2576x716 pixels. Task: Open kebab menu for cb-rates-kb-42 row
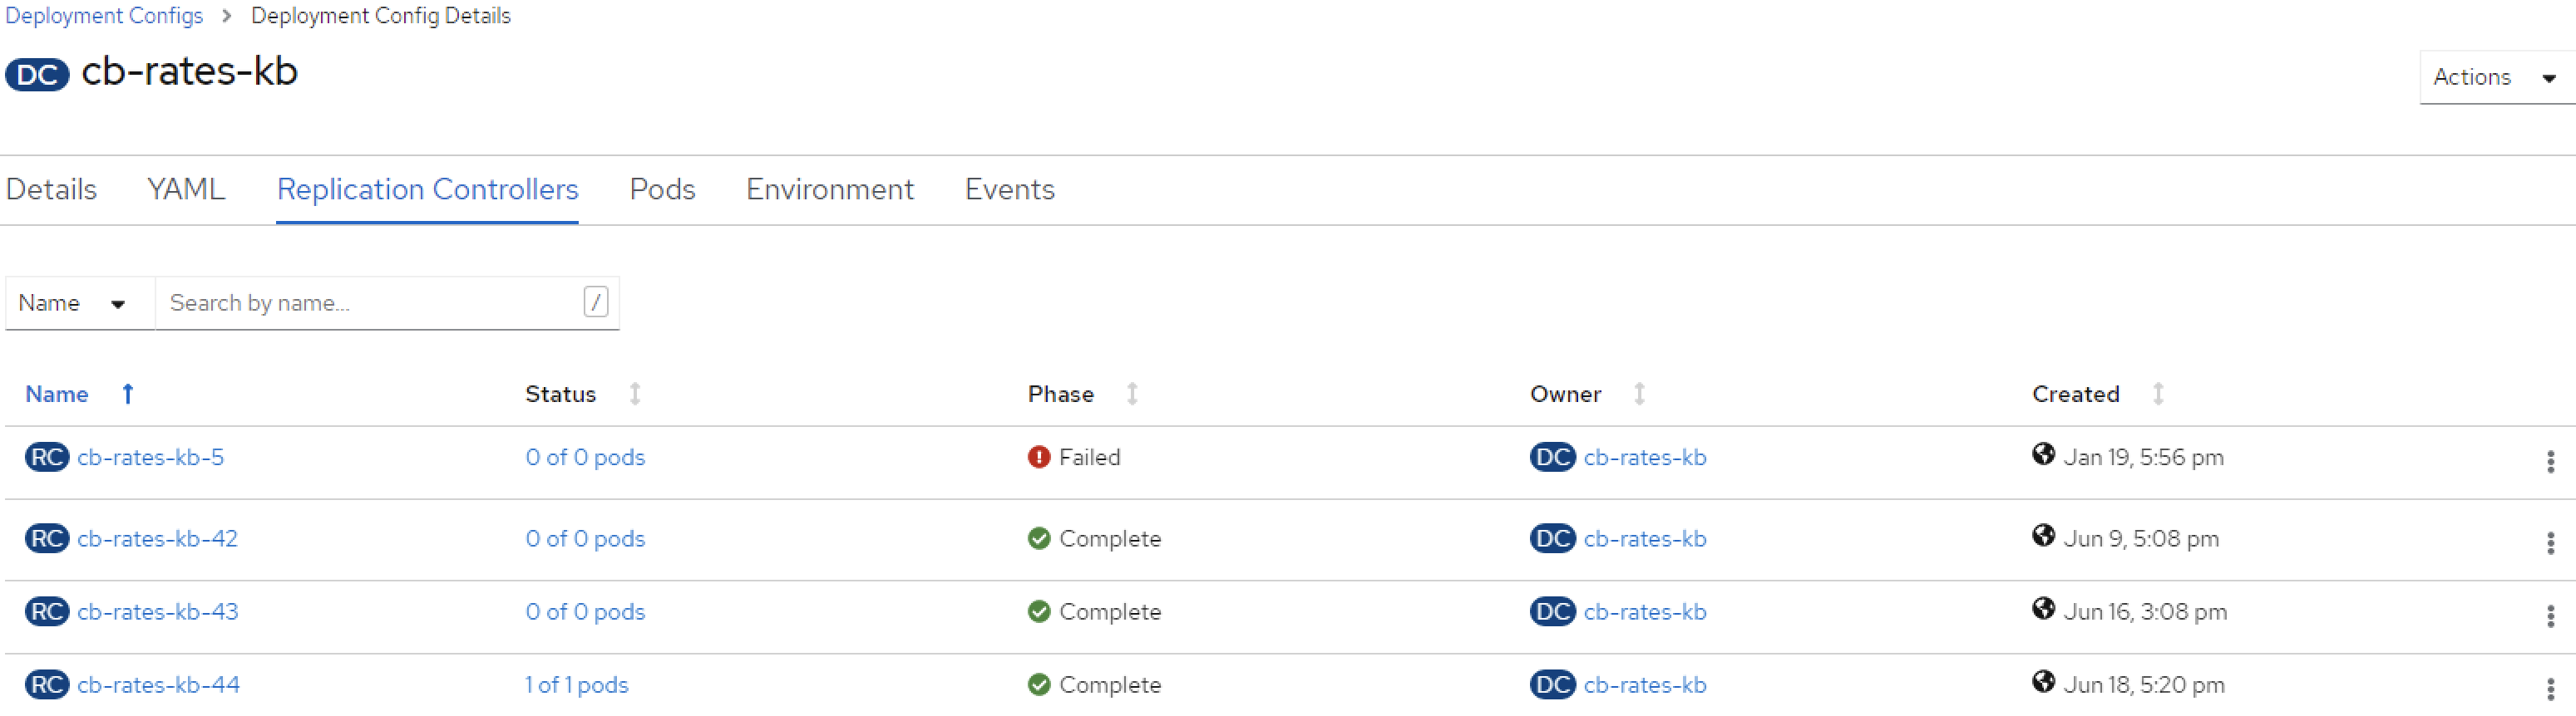(2550, 543)
